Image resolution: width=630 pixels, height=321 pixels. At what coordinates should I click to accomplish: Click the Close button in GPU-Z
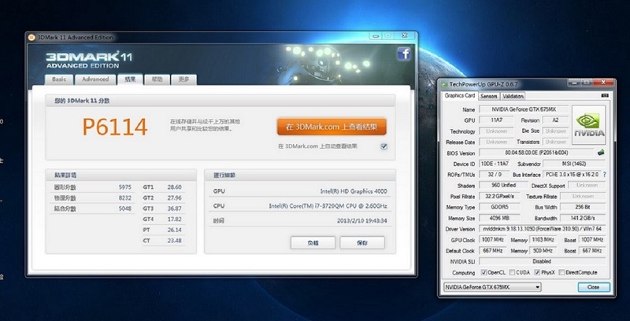coord(594,287)
